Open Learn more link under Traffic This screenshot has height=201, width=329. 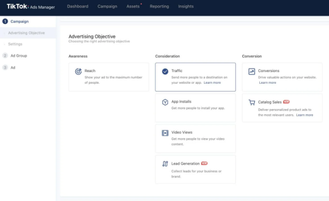coord(212,83)
